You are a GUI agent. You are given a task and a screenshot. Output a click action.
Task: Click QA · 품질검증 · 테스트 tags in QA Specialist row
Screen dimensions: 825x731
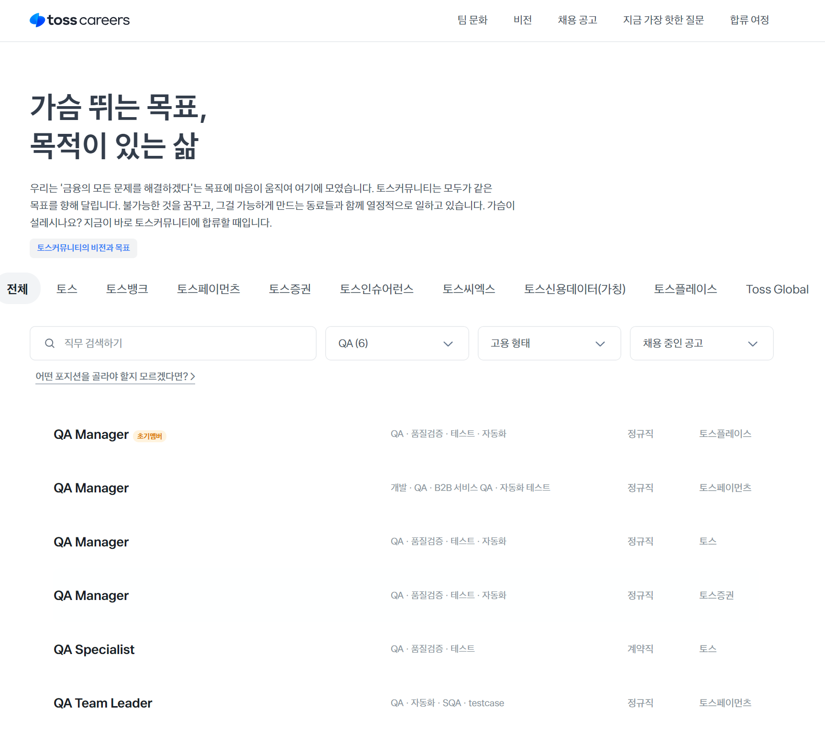click(x=432, y=649)
